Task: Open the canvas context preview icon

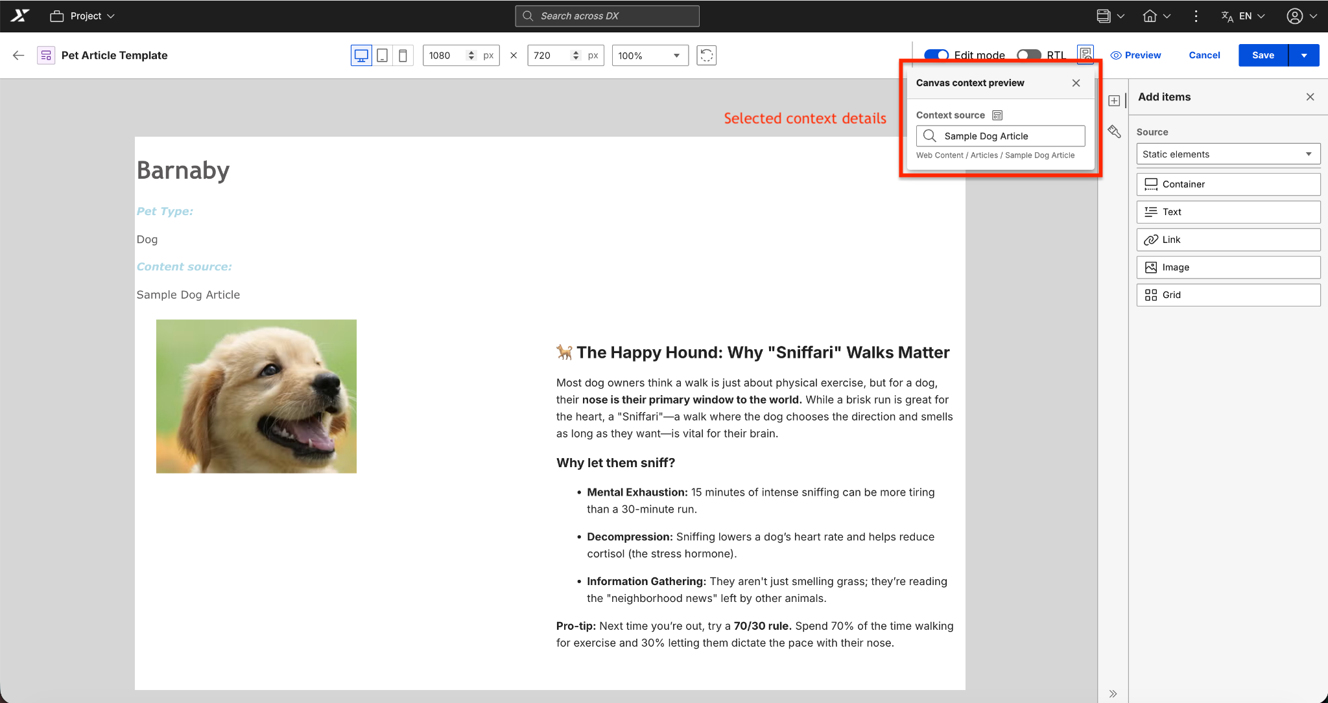Action: click(1085, 54)
